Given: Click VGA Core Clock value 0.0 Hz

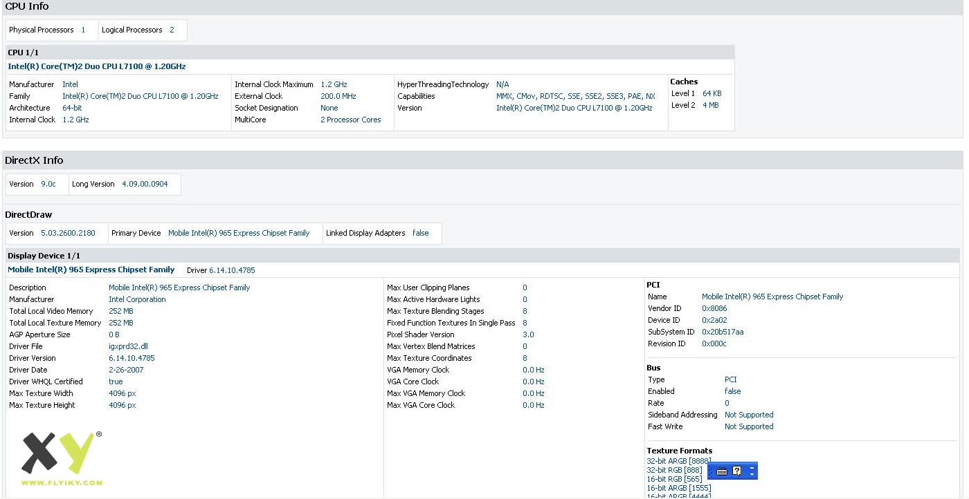Looking at the screenshot, I should (534, 382).
